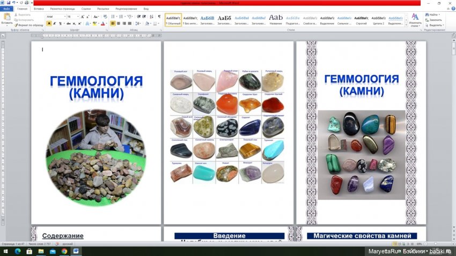Toggle align text left button
Viewport: 456px width, 256px height.
[x=113, y=24]
